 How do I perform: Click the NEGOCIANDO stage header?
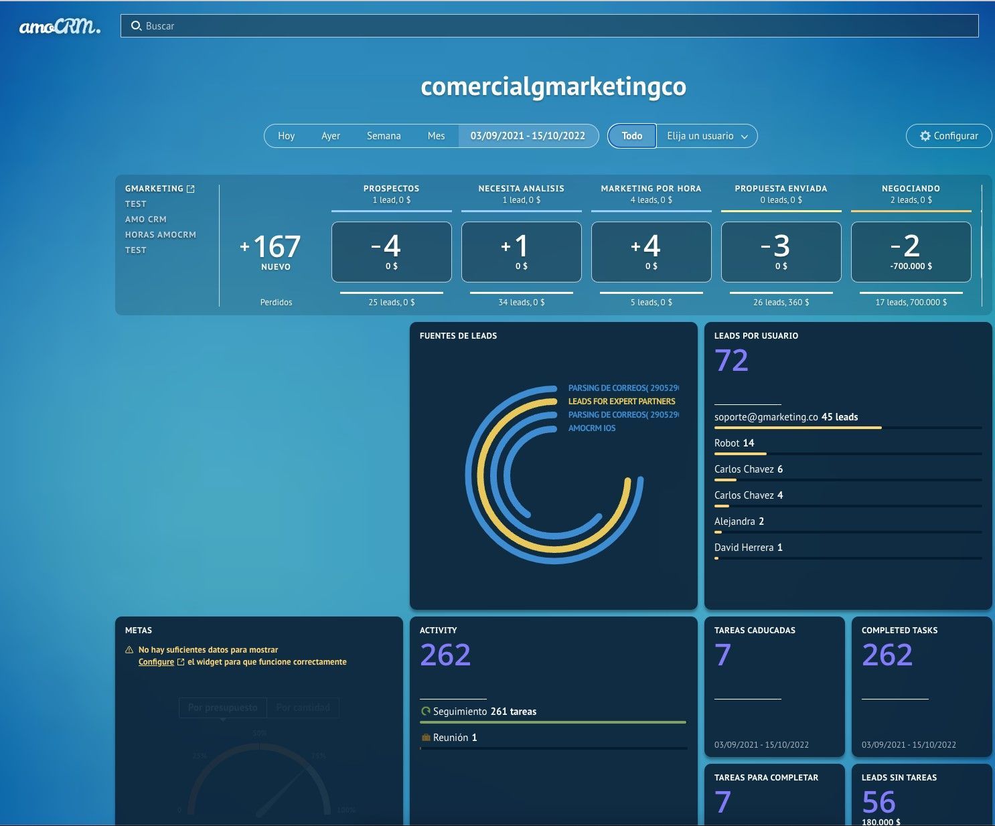click(x=911, y=189)
